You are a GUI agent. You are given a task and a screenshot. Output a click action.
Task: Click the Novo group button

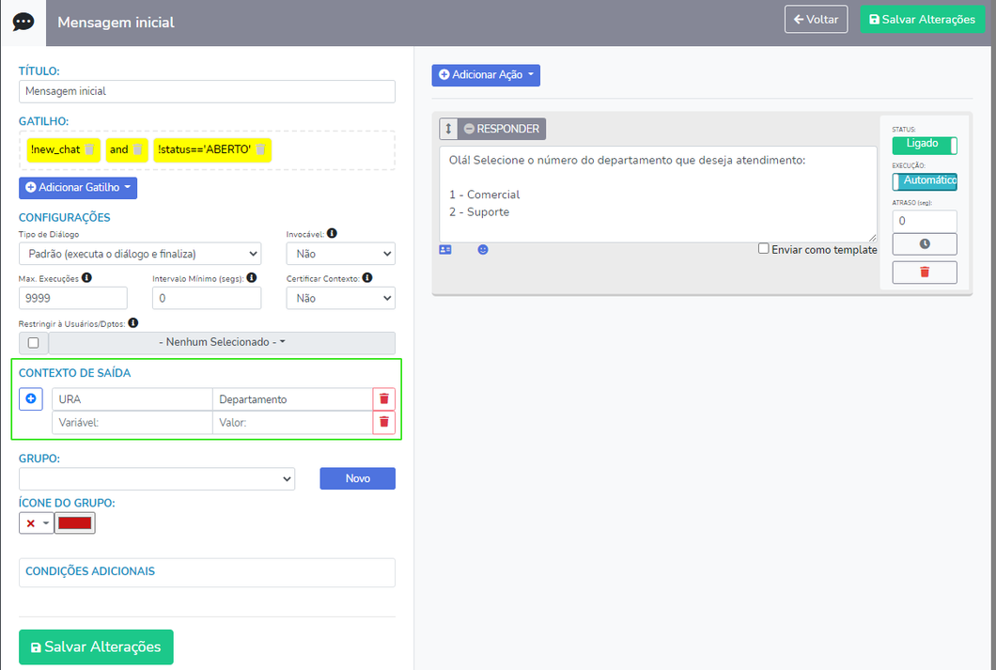[x=357, y=478]
